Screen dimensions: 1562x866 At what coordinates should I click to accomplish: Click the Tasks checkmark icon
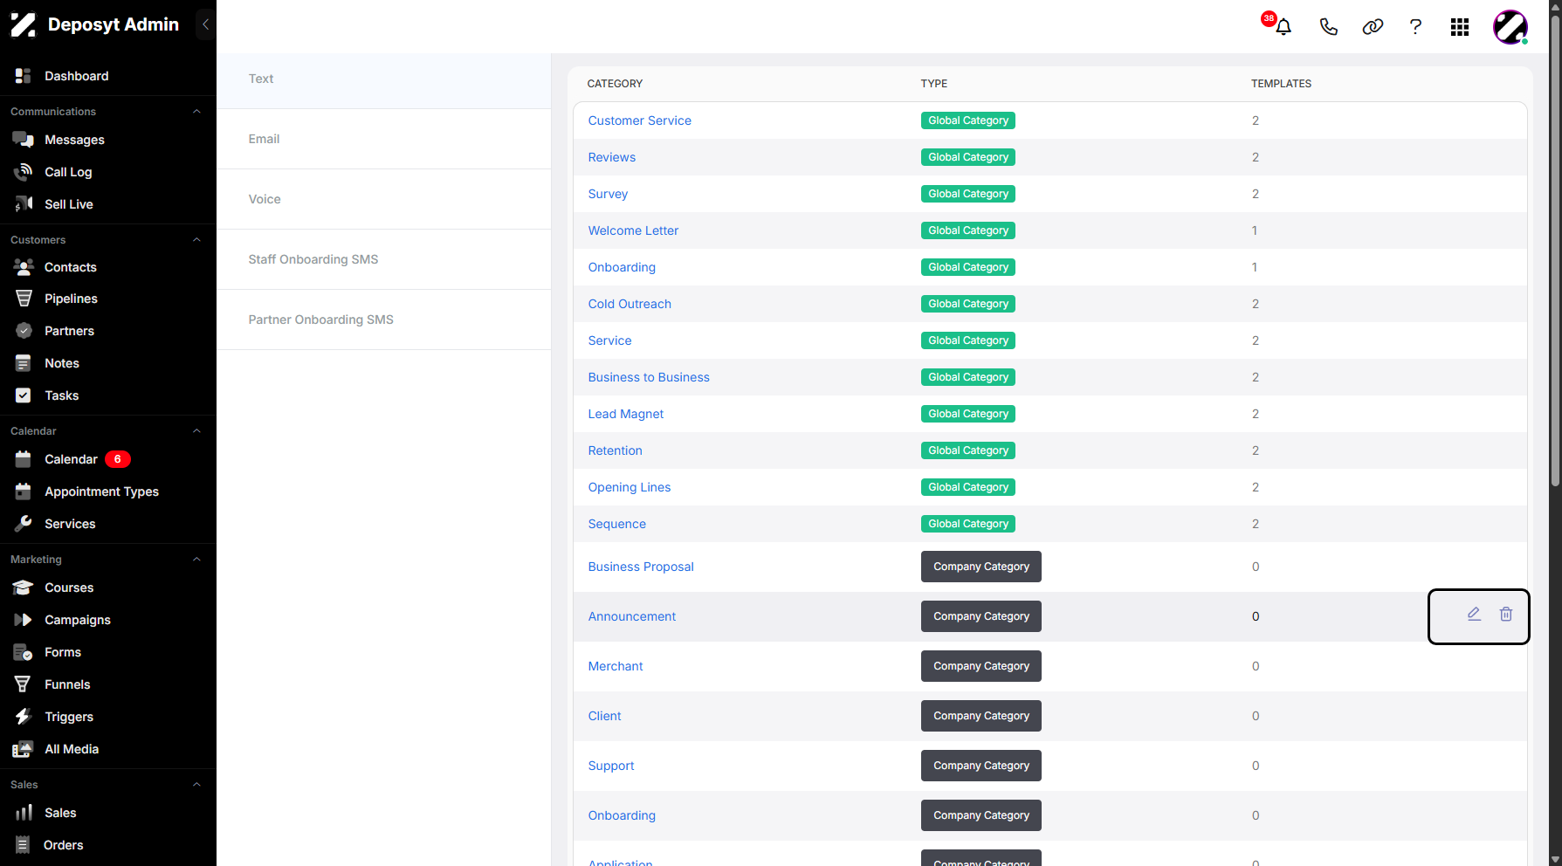[x=24, y=395]
